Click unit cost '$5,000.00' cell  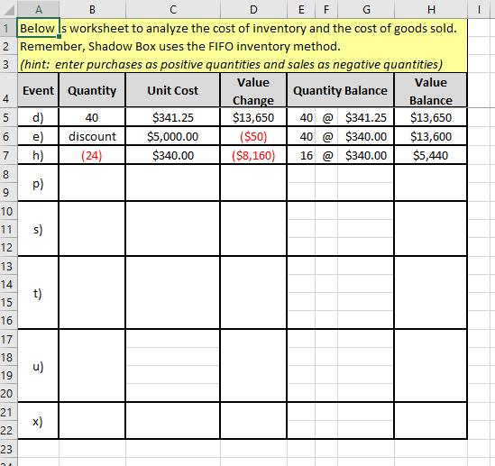click(x=173, y=136)
